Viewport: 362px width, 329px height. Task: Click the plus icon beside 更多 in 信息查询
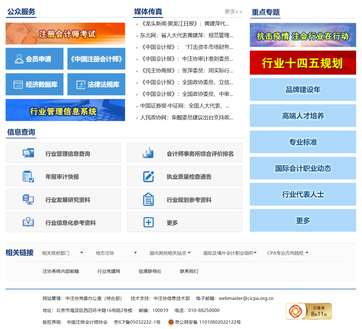[x=148, y=222]
